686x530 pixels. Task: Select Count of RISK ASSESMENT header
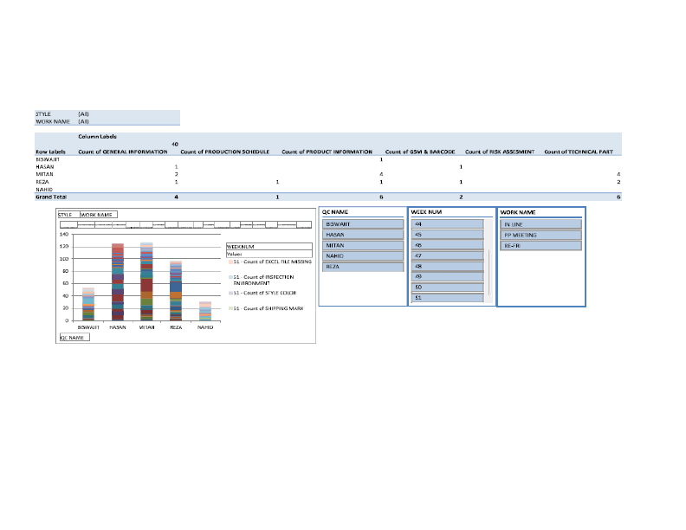pyautogui.click(x=500, y=152)
